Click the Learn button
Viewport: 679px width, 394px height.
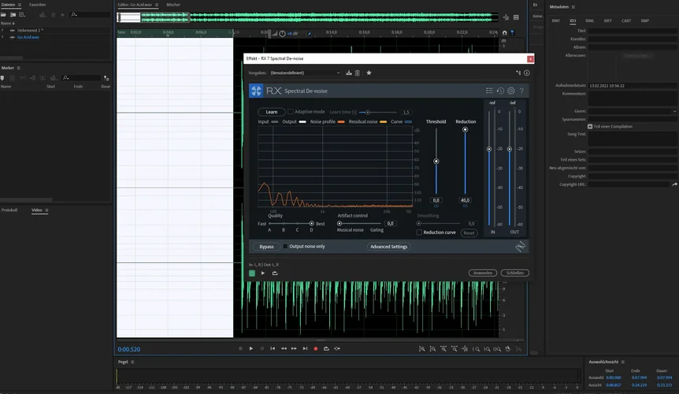(271, 112)
